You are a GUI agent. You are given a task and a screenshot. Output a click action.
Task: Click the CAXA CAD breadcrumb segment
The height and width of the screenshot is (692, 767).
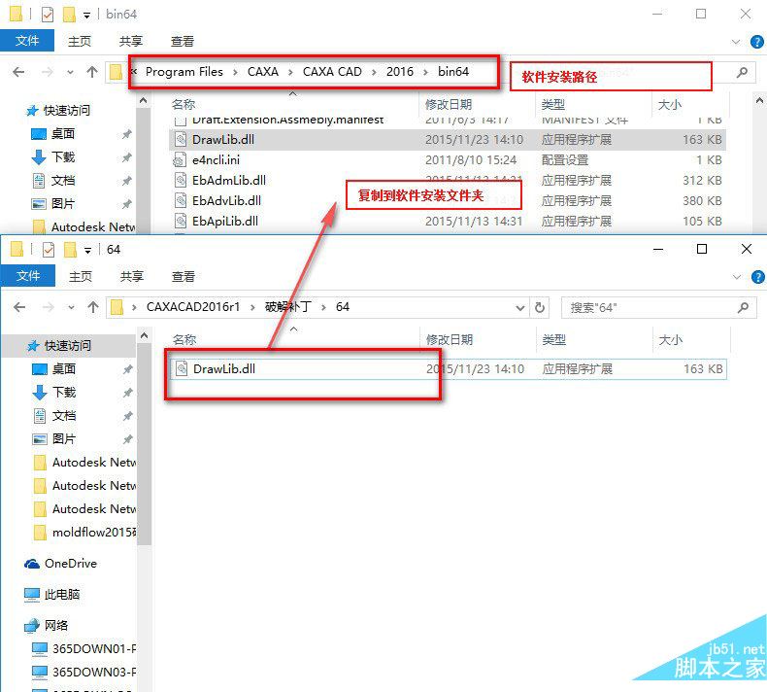(332, 72)
